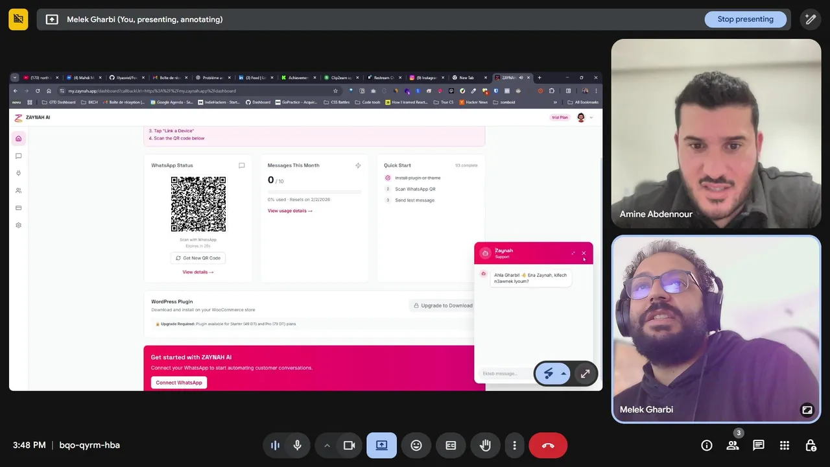Click the WhatsApp QR code image
This screenshot has height=467, width=830.
pos(198,204)
